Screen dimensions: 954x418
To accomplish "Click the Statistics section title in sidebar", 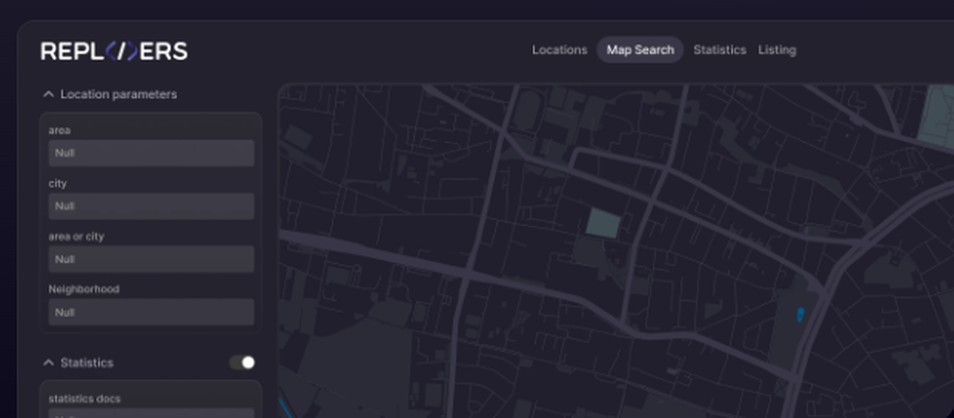I will coord(87,363).
